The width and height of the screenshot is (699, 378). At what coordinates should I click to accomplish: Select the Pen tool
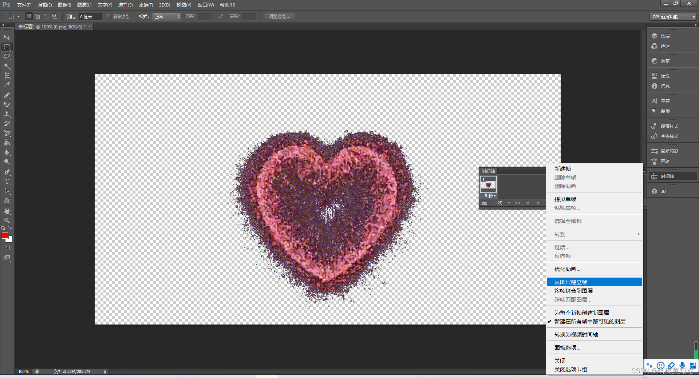(x=7, y=172)
